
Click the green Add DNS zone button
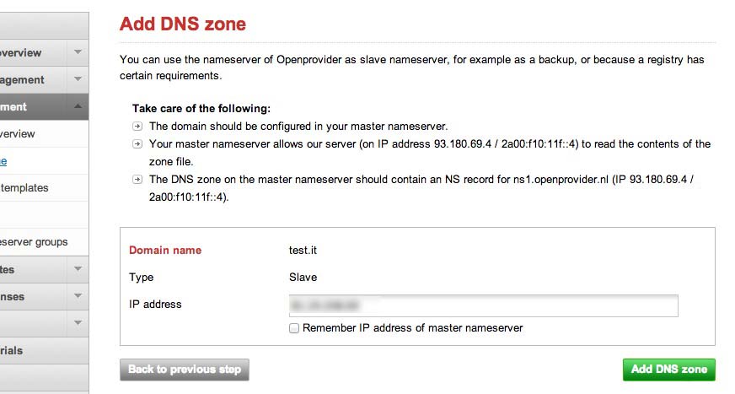[668, 370]
